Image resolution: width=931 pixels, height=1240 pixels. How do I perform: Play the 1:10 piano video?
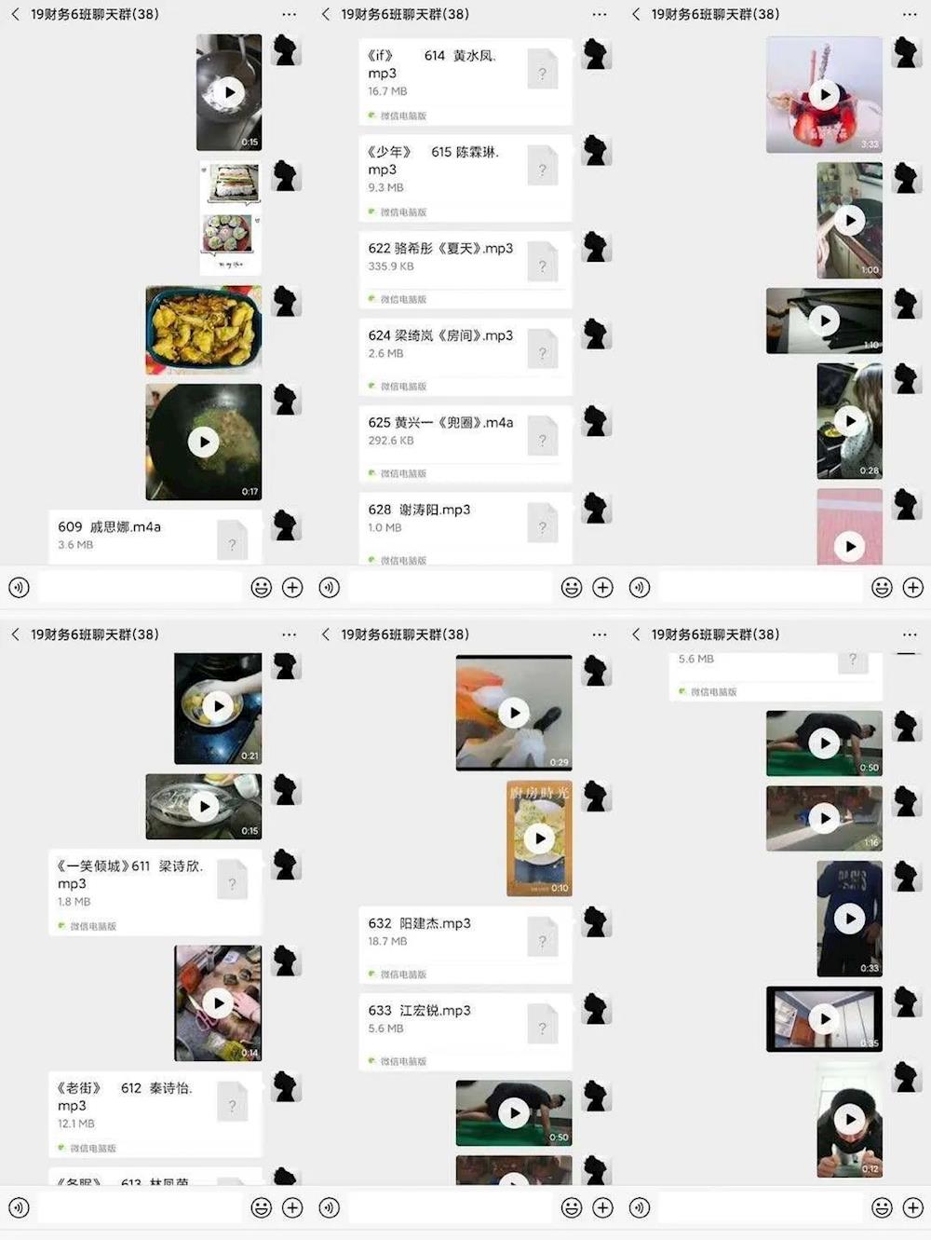click(824, 320)
